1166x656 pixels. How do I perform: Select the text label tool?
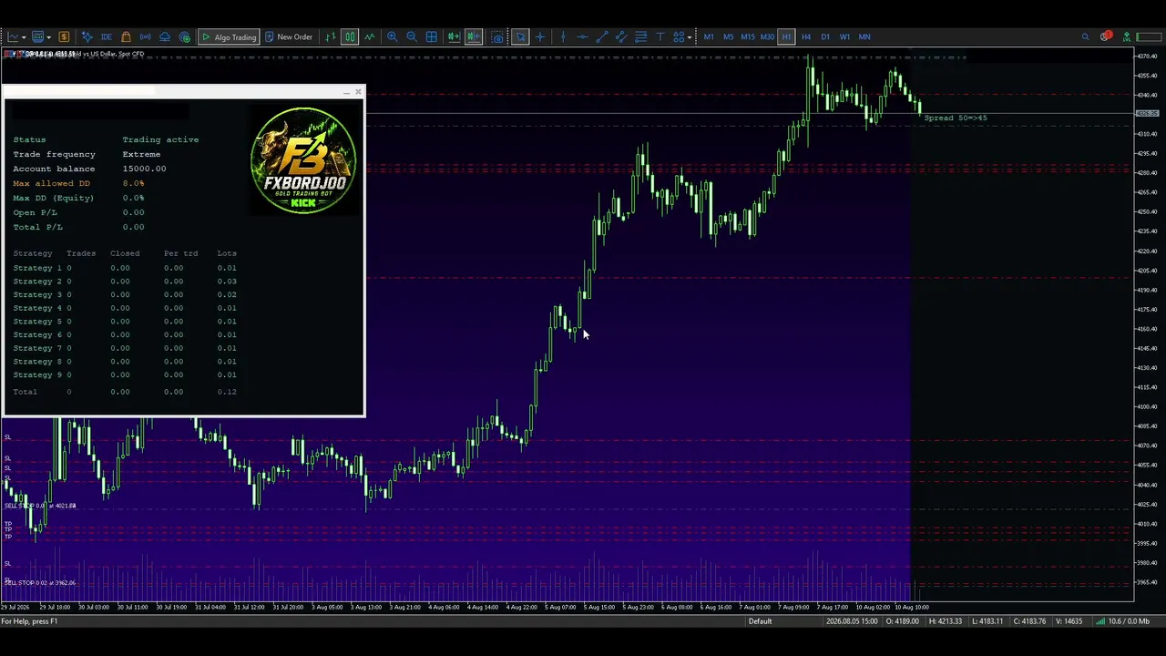coord(660,36)
